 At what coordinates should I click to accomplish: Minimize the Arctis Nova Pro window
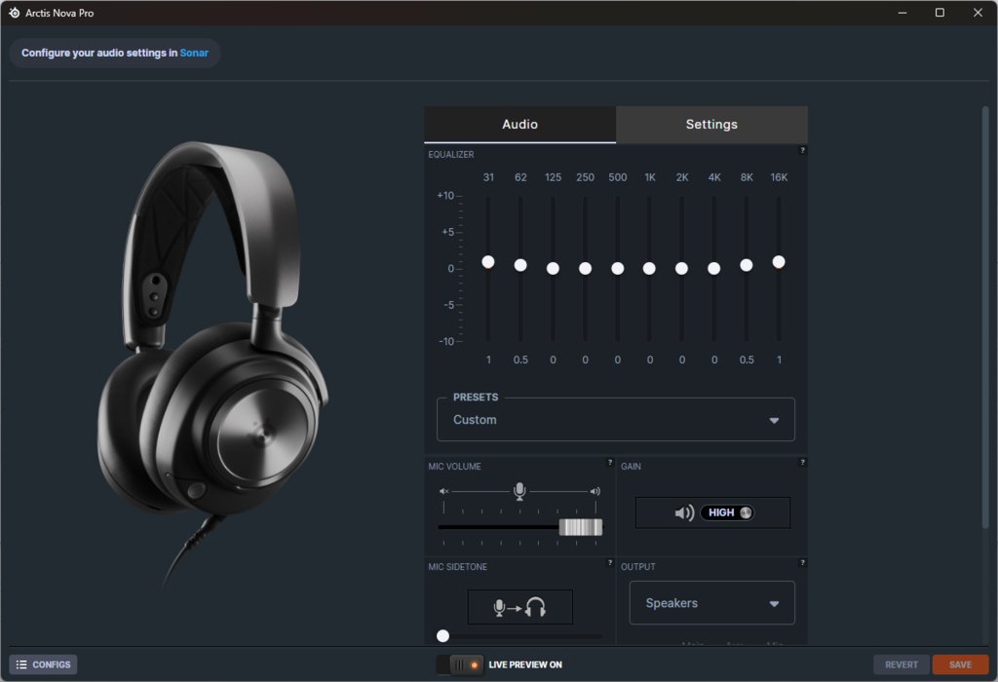coord(902,13)
